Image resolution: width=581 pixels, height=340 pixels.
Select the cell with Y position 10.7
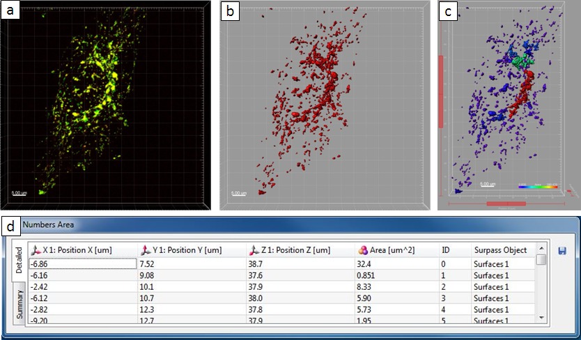click(x=192, y=298)
